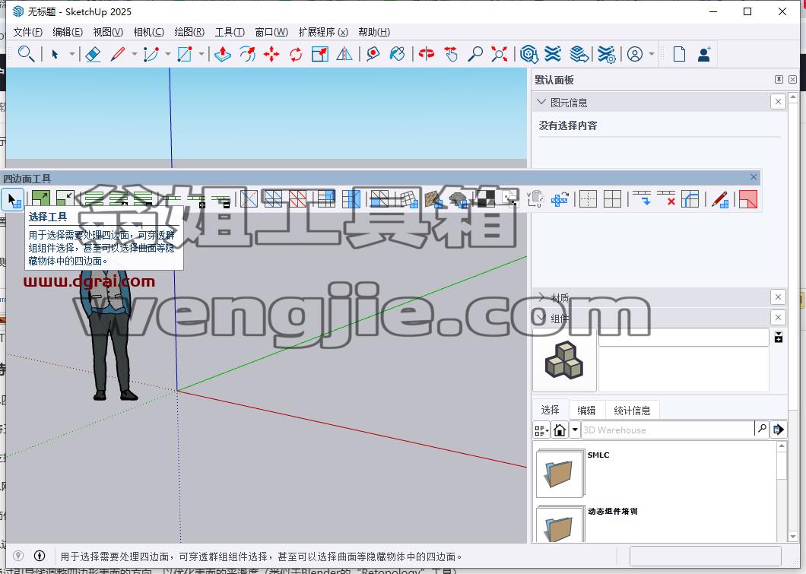Select the Move tool with four red arrows
Viewport: 806px width, 574px height.
[271, 54]
